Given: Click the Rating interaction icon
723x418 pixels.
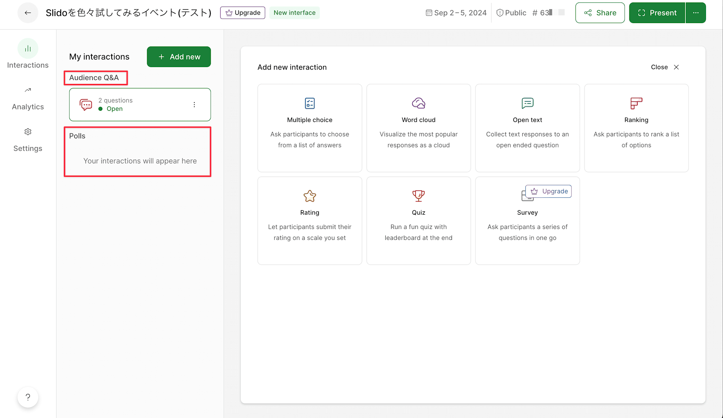Looking at the screenshot, I should 309,195.
